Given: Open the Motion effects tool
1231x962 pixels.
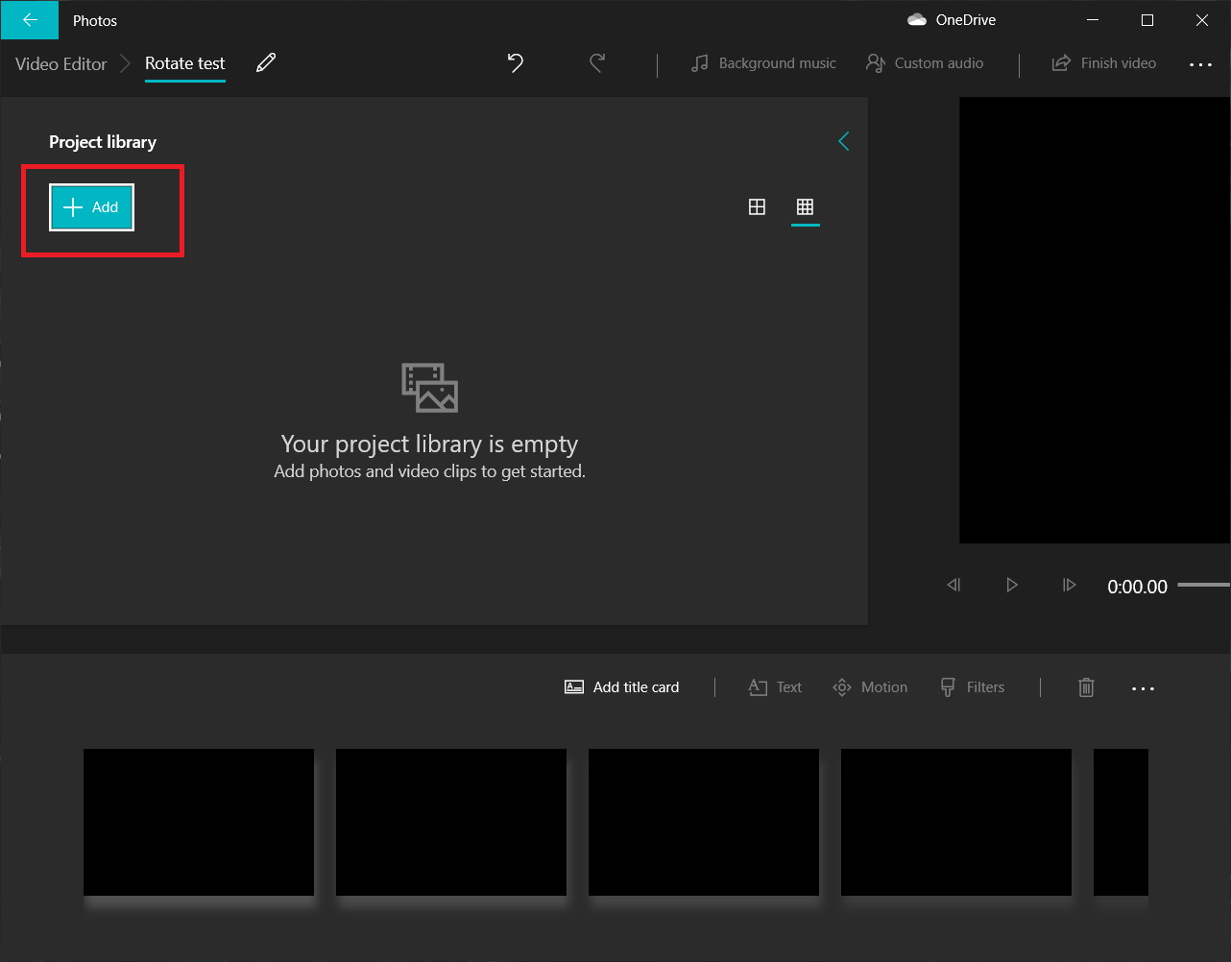Looking at the screenshot, I should 869,687.
